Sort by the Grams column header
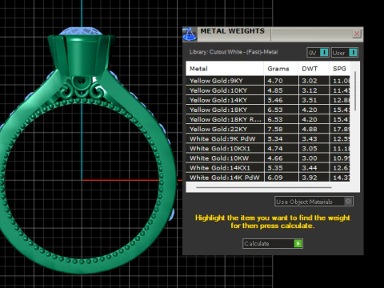The width and height of the screenshot is (384, 288). [x=281, y=69]
